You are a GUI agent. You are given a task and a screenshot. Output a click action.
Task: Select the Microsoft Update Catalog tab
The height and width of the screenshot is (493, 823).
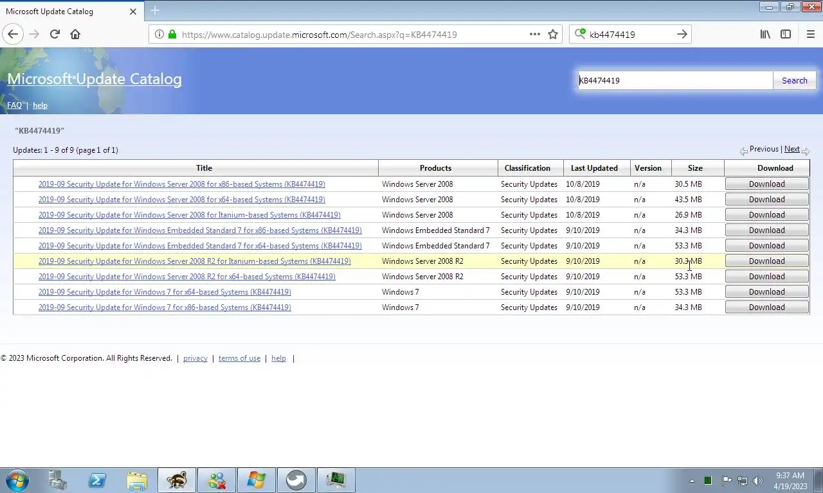coord(71,11)
